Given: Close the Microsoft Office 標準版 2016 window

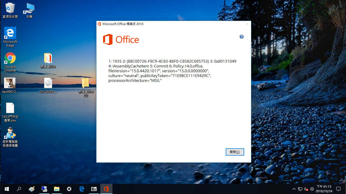Looking at the screenshot, I should click(x=247, y=24).
